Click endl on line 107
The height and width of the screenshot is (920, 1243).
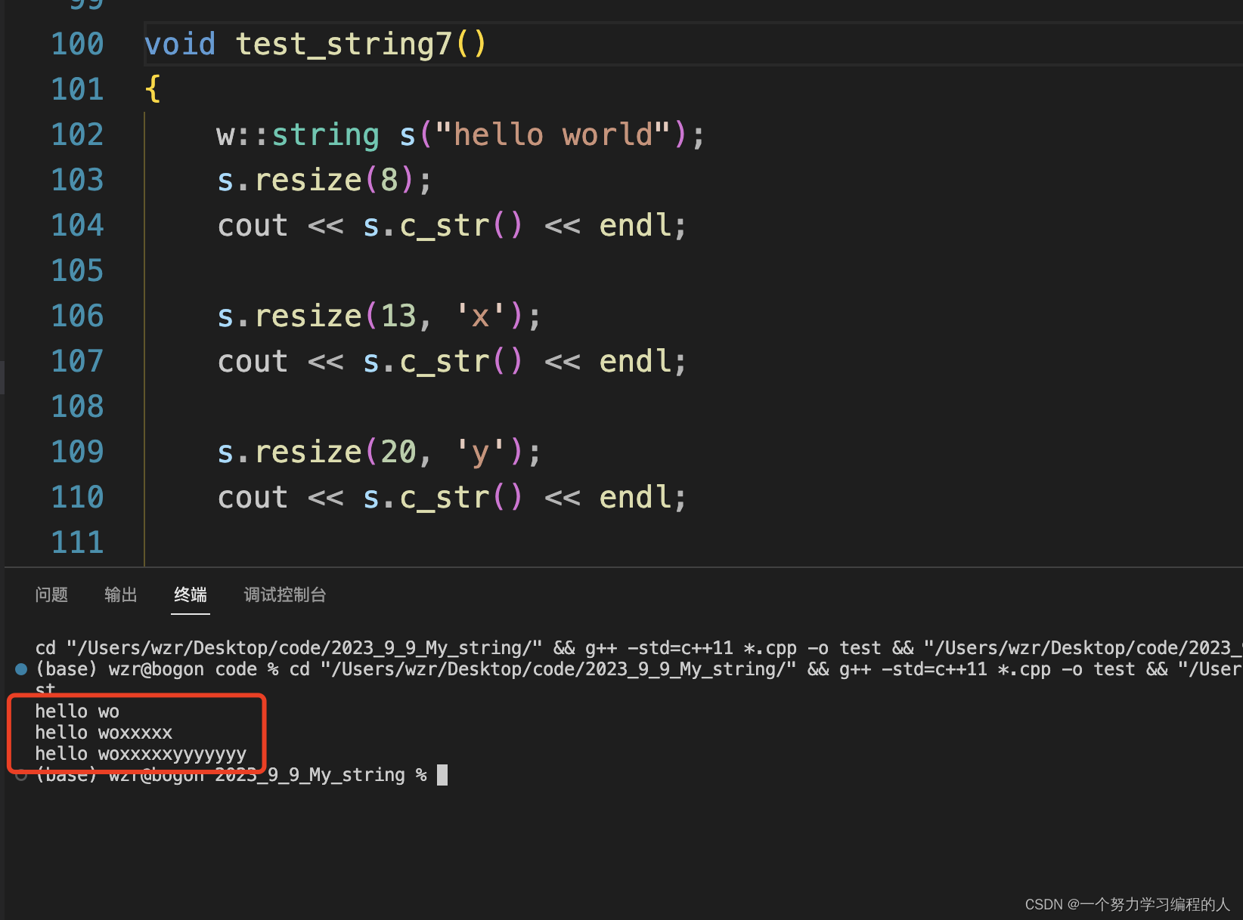(x=635, y=361)
